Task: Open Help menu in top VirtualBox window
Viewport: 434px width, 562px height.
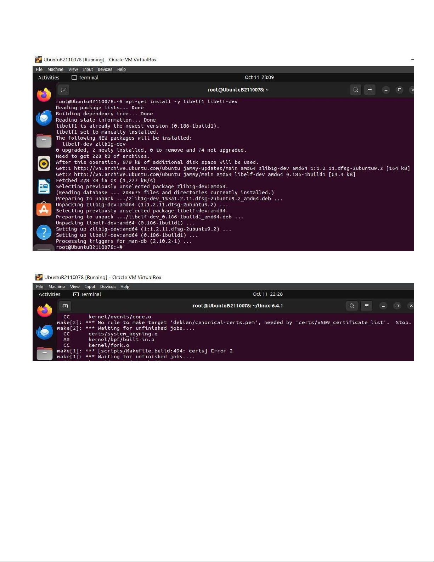Action: [x=122, y=69]
